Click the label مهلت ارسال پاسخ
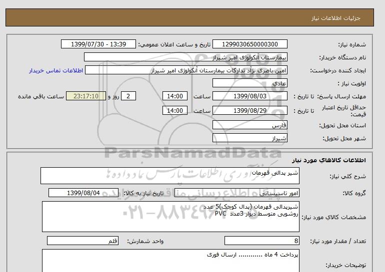 (341, 96)
